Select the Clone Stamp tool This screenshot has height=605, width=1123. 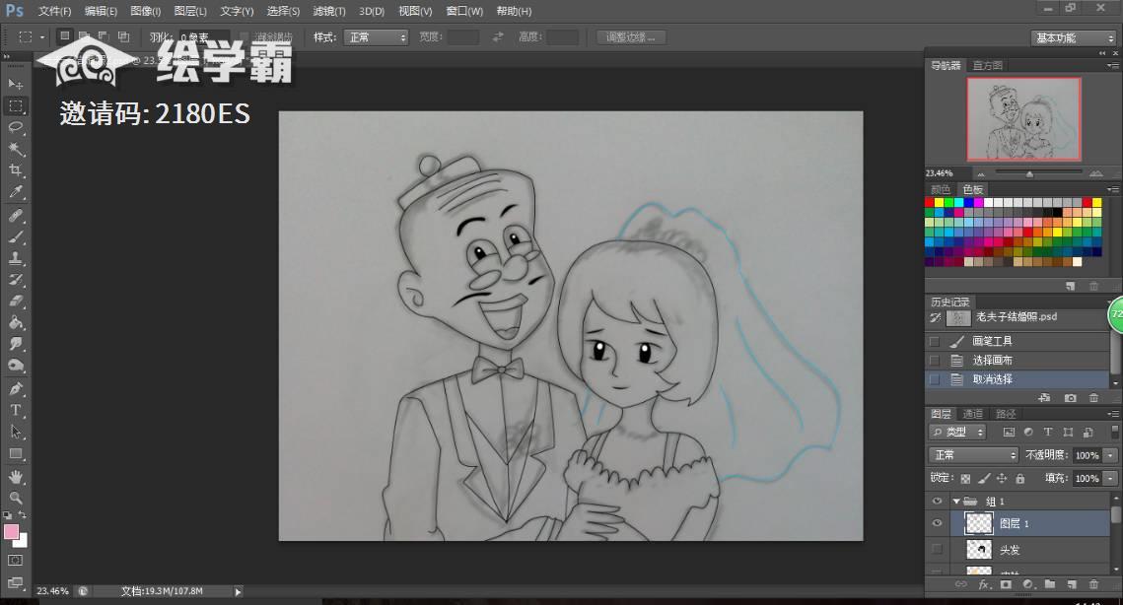16,258
